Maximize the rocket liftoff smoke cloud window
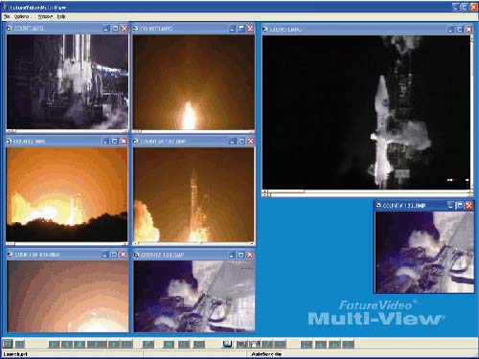 (241, 141)
